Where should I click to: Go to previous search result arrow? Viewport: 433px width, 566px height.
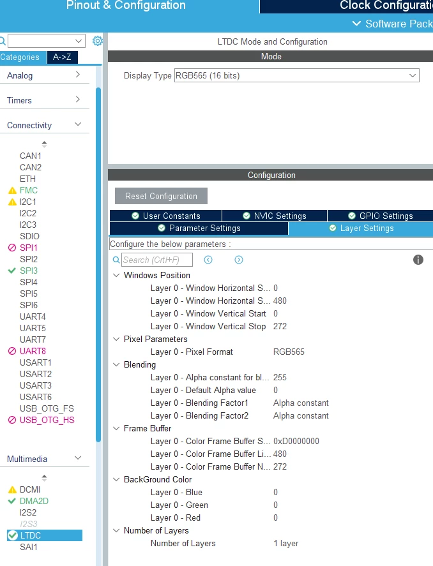(208, 260)
